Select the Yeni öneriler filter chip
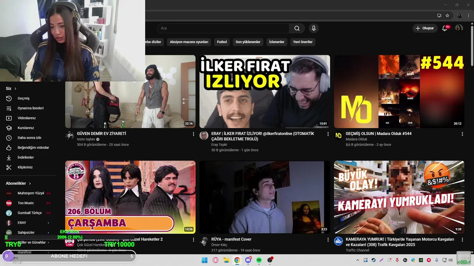474x266 pixels. point(303,42)
